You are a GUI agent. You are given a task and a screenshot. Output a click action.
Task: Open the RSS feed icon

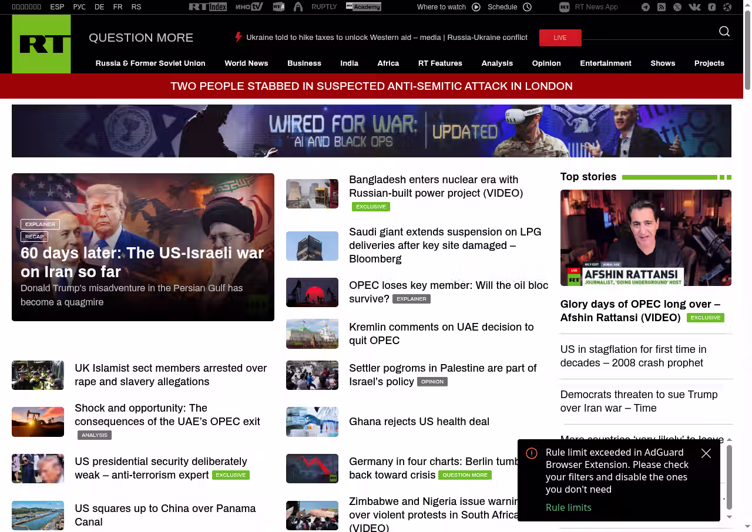(662, 7)
